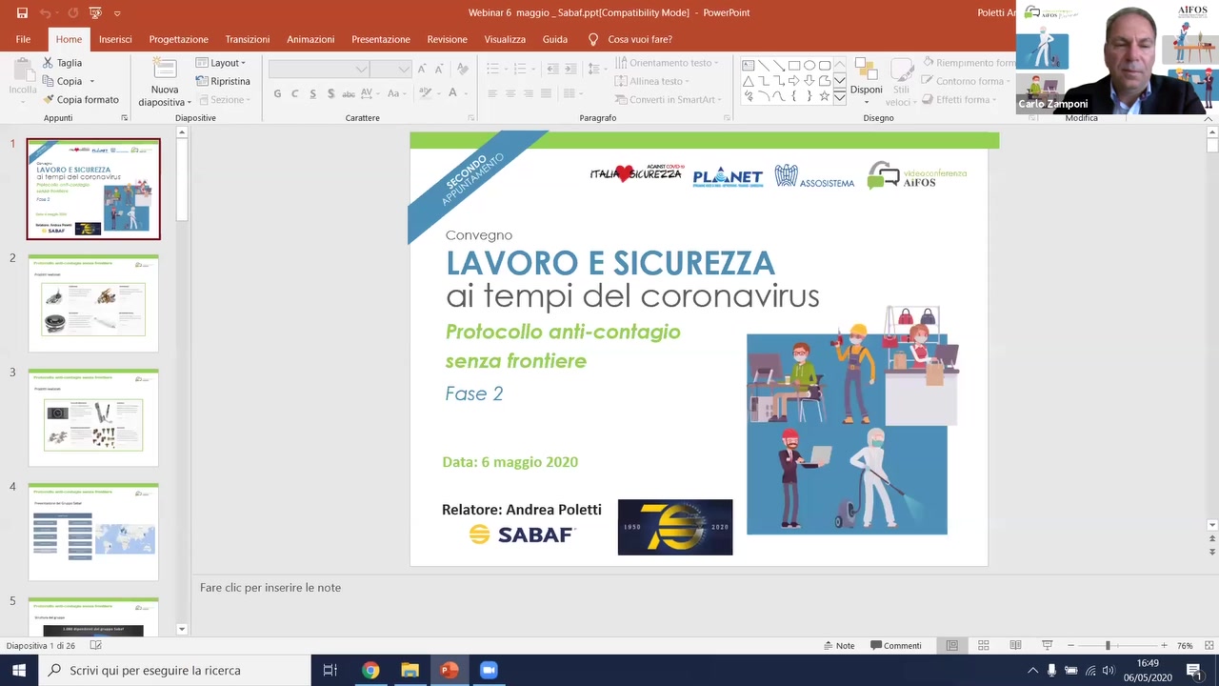Switch to Animazioni tab
The image size is (1219, 686).
pos(310,39)
